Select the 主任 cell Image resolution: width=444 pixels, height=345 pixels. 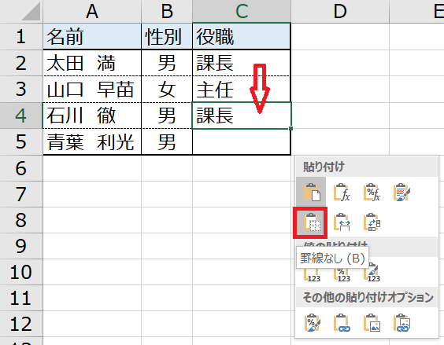242,89
